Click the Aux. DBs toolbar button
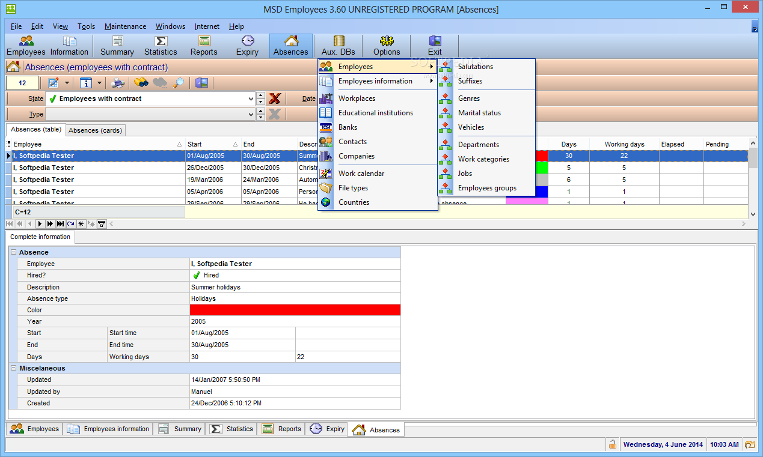Screen dimensions: 763x457 pyautogui.click(x=339, y=46)
